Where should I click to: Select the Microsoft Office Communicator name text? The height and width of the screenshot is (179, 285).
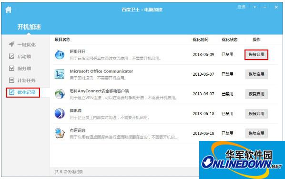pyautogui.click(x=102, y=71)
